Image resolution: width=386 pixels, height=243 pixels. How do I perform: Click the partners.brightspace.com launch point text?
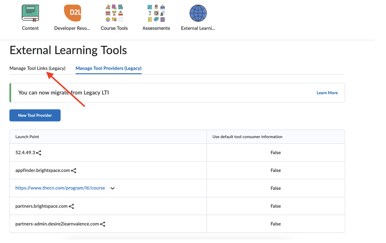click(41, 206)
